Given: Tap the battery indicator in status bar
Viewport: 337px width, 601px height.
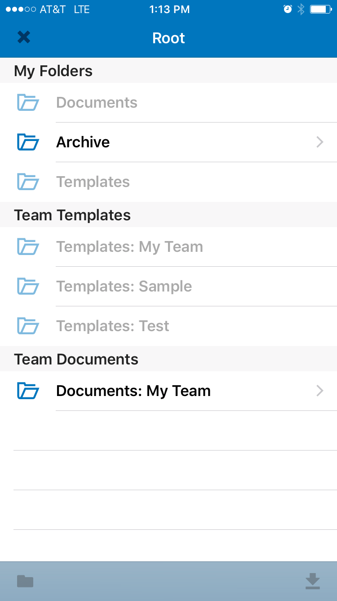Looking at the screenshot, I should (320, 9).
